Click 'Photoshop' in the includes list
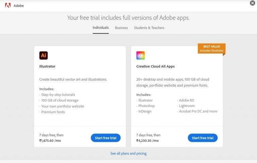The height and width of the screenshot is (163, 257). coord(147,106)
